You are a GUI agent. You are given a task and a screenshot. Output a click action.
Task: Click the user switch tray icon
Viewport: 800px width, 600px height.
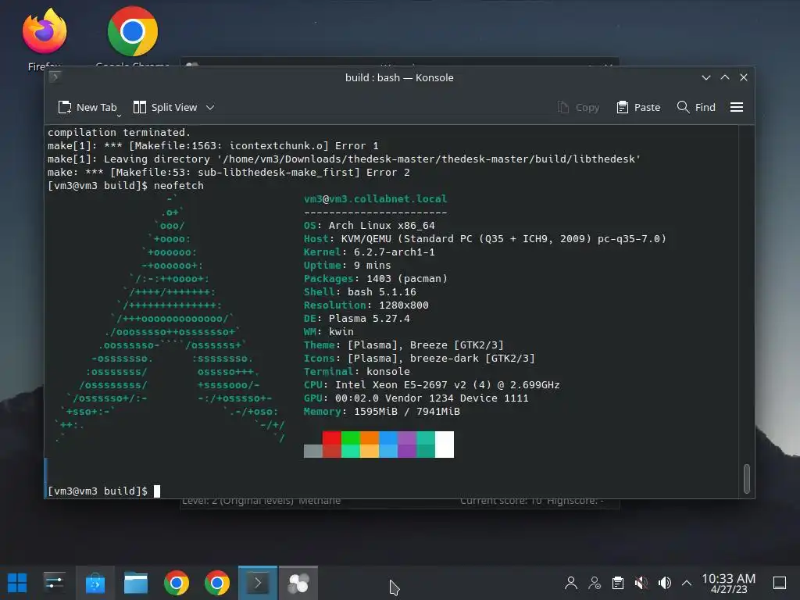(595, 583)
